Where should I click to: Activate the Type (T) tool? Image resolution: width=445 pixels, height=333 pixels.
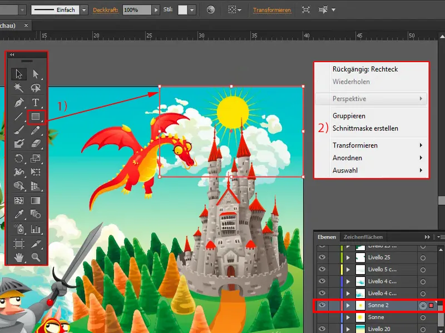pos(36,102)
